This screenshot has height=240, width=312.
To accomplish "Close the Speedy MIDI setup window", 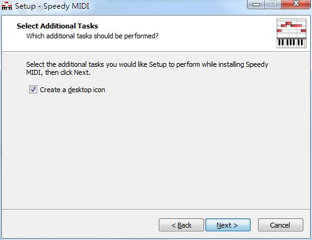I will tap(296, 4).
